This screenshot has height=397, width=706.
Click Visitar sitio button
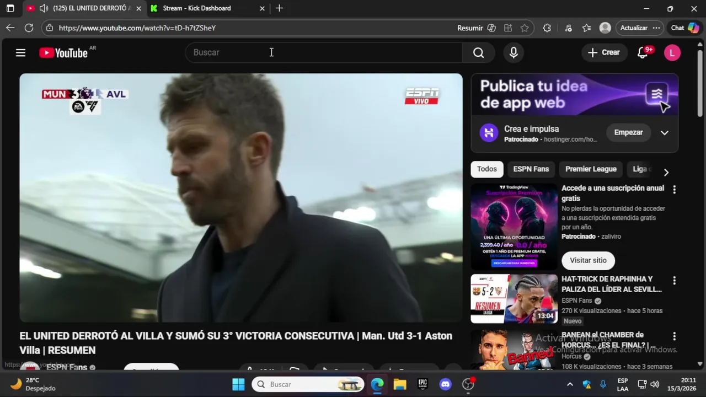pyautogui.click(x=588, y=260)
